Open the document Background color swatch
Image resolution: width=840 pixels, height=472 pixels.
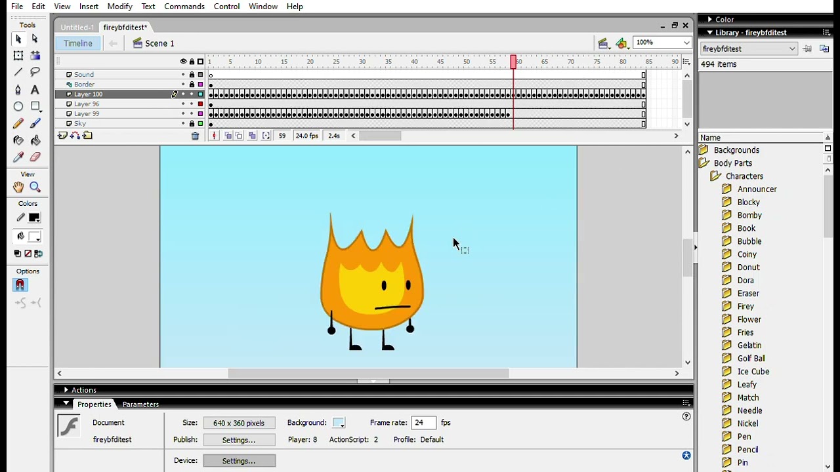(339, 423)
